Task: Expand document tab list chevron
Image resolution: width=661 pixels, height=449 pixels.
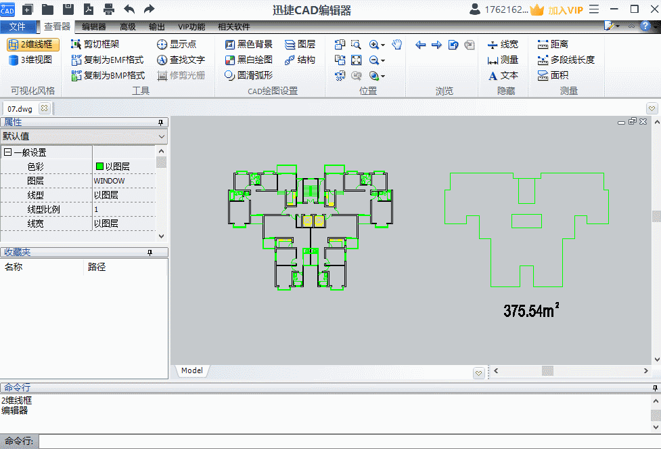Action: click(x=652, y=109)
